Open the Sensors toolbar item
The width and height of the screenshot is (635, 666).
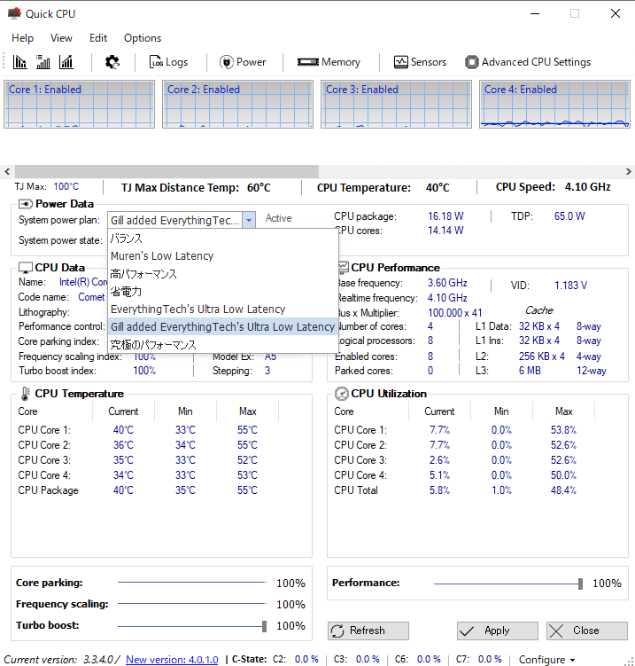click(x=420, y=62)
